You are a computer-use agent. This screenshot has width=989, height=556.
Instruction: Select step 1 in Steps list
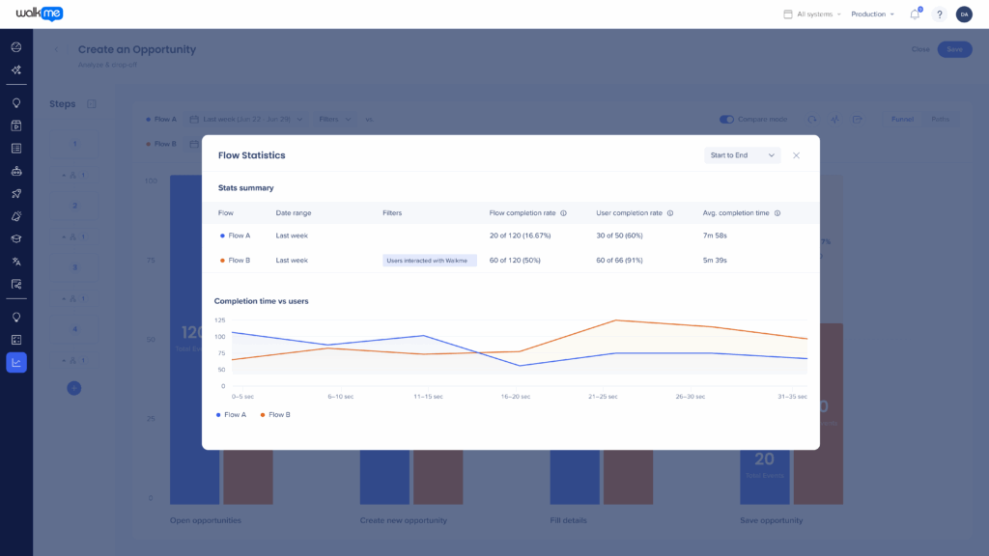[x=74, y=144]
